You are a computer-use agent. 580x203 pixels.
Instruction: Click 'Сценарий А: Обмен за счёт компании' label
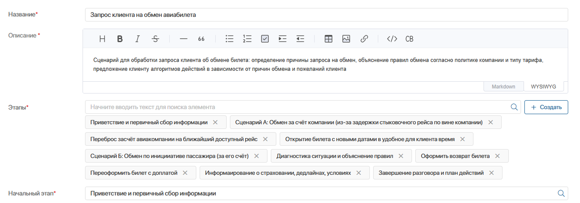click(359, 122)
